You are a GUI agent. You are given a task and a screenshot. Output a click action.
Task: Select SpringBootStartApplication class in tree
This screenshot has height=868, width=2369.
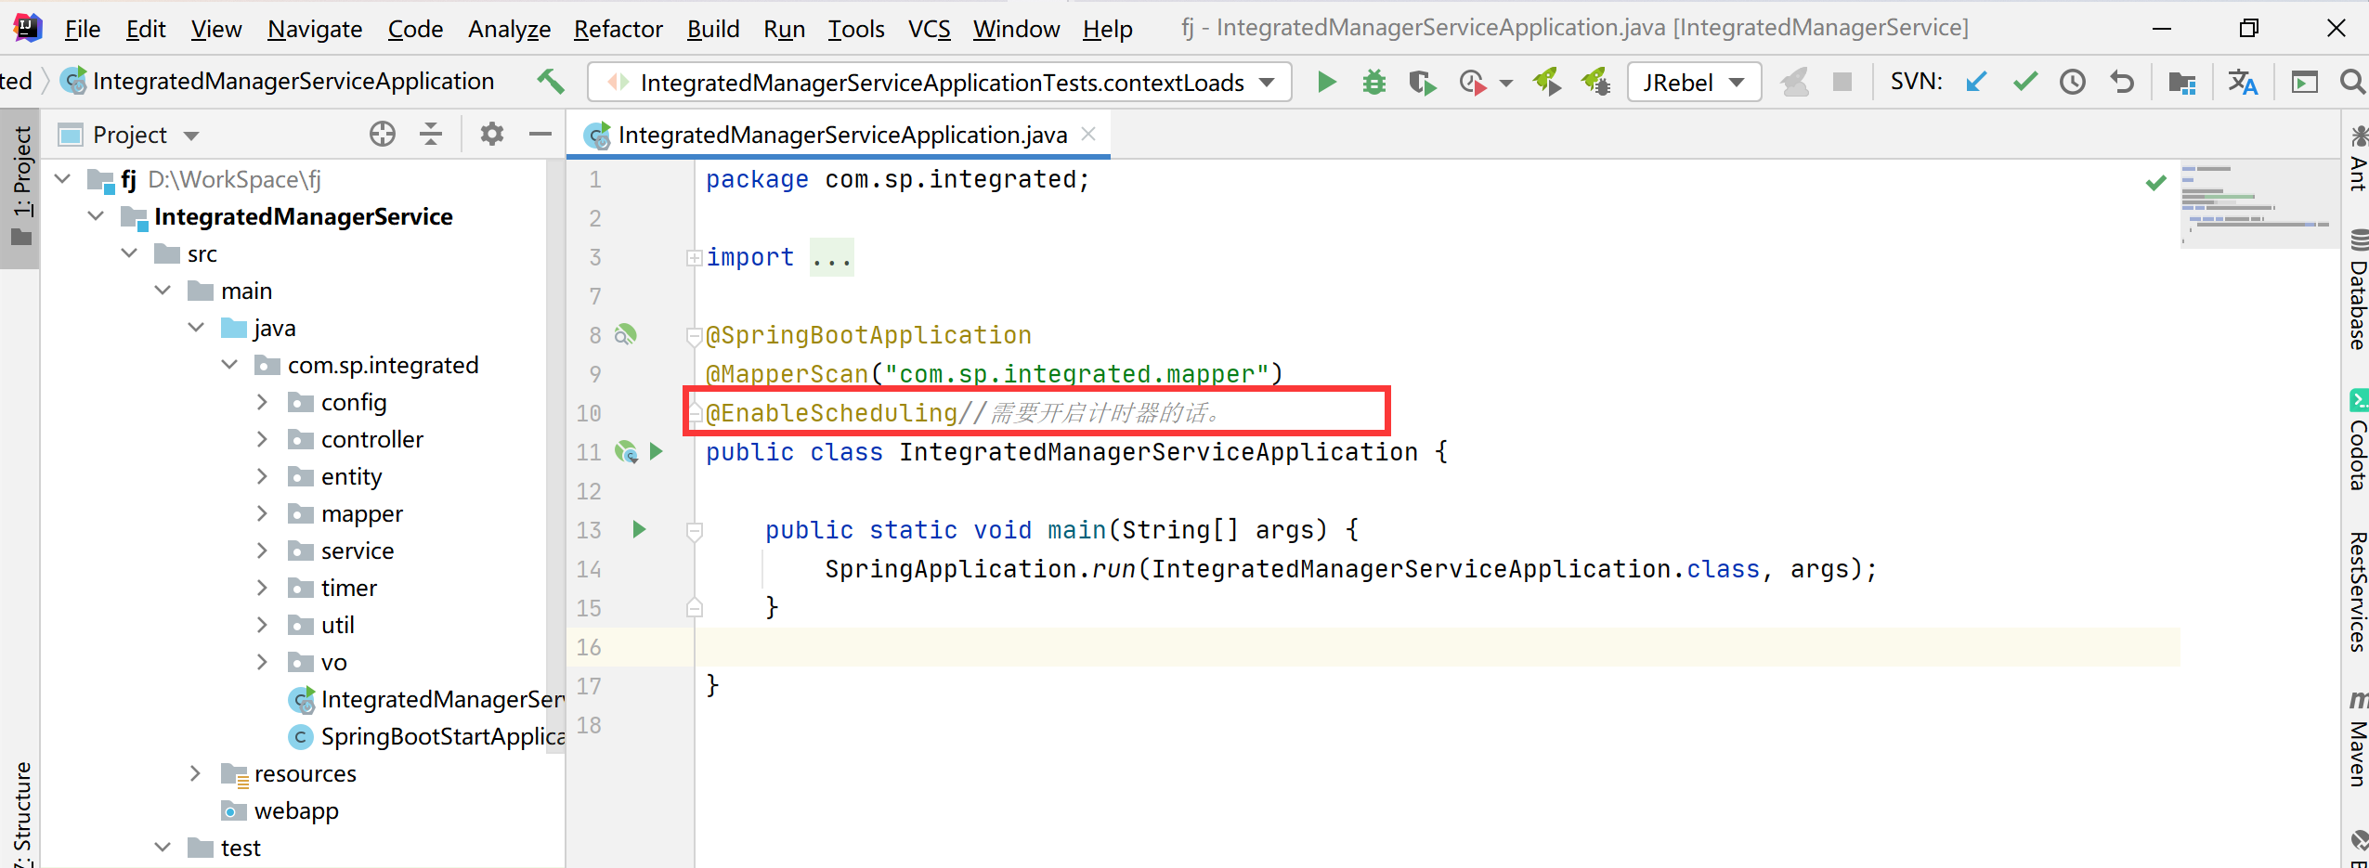(427, 736)
